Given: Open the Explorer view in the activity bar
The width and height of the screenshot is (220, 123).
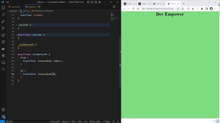Looking at the screenshot, I should pos(3,8).
